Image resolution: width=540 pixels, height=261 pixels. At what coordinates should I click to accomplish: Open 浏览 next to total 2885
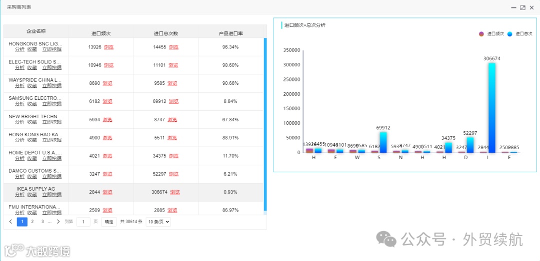pos(172,210)
